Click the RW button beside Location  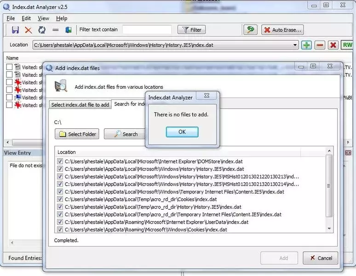tap(347, 45)
